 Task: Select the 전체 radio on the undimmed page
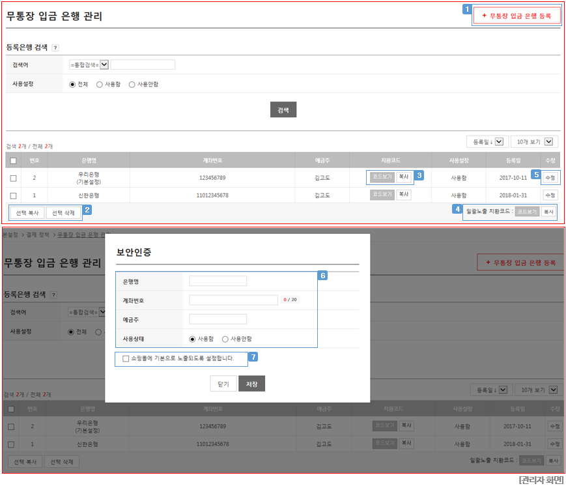[x=72, y=84]
